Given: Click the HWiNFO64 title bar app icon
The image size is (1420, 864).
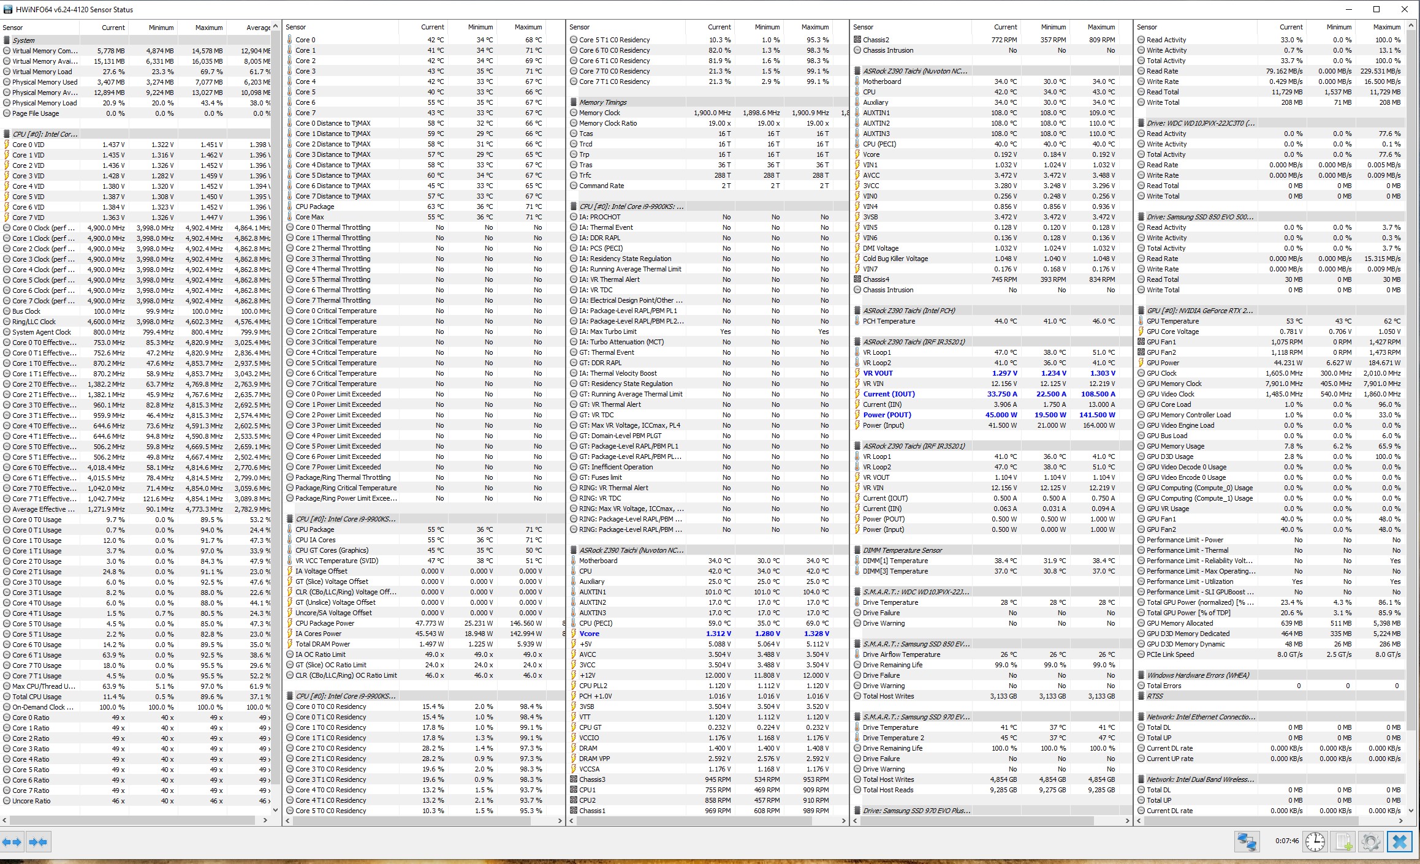Looking at the screenshot, I should 7,9.
